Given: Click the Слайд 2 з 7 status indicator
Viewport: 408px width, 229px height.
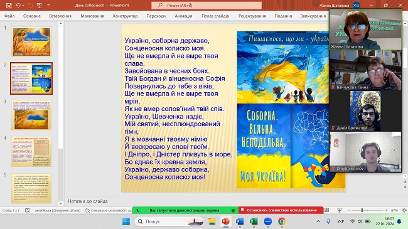Looking at the screenshot, I should tap(11, 210).
